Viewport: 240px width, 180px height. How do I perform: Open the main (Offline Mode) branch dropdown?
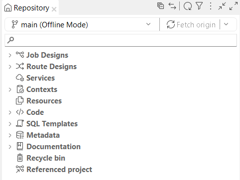148,24
